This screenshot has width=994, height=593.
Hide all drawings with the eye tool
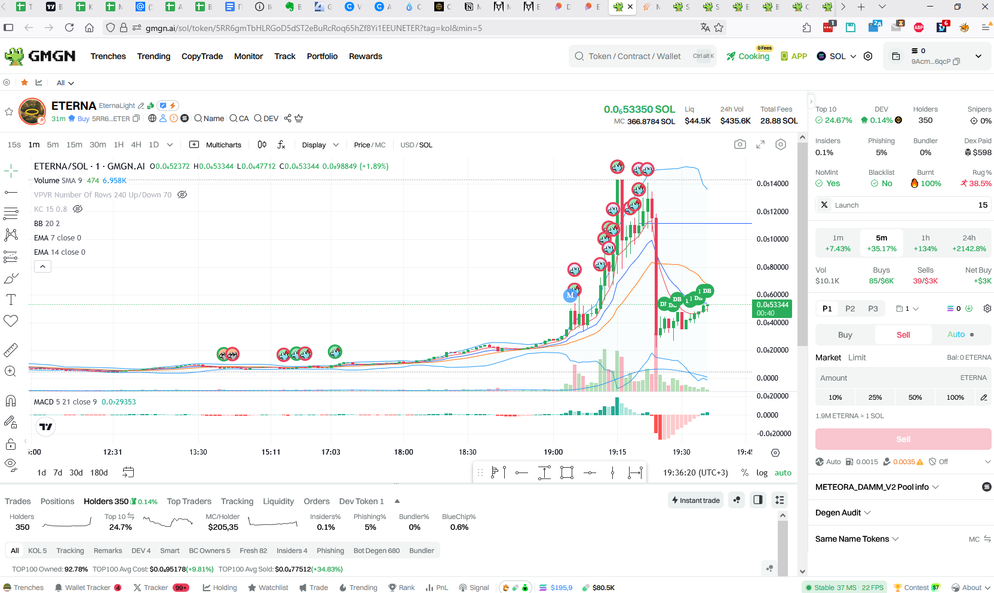point(11,465)
